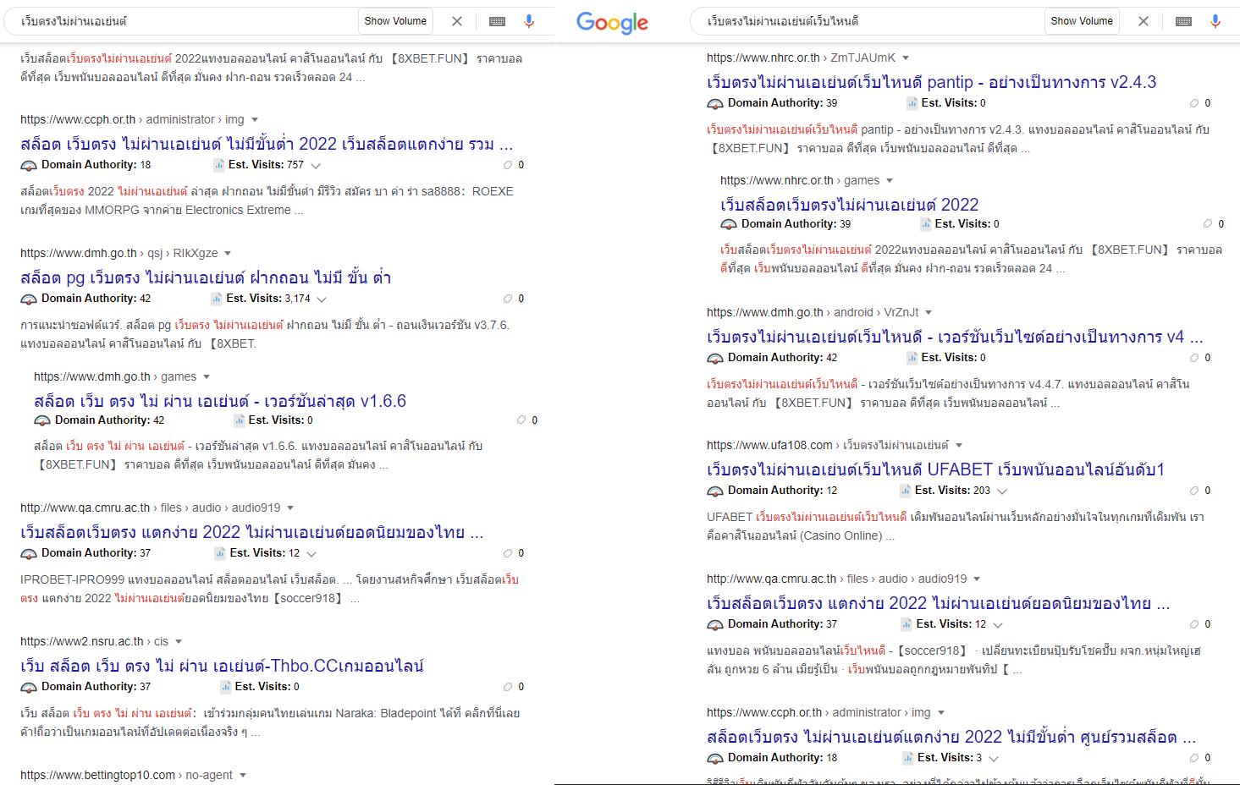Expand Est. Visits 203 chevron
This screenshot has width=1240, height=785.
coord(1002,491)
